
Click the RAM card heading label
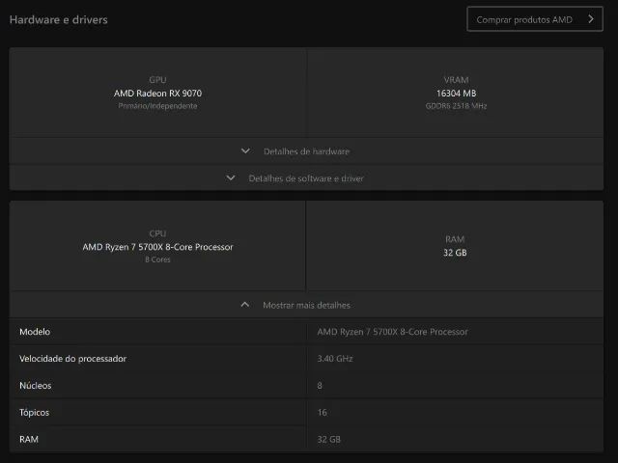[455, 239]
